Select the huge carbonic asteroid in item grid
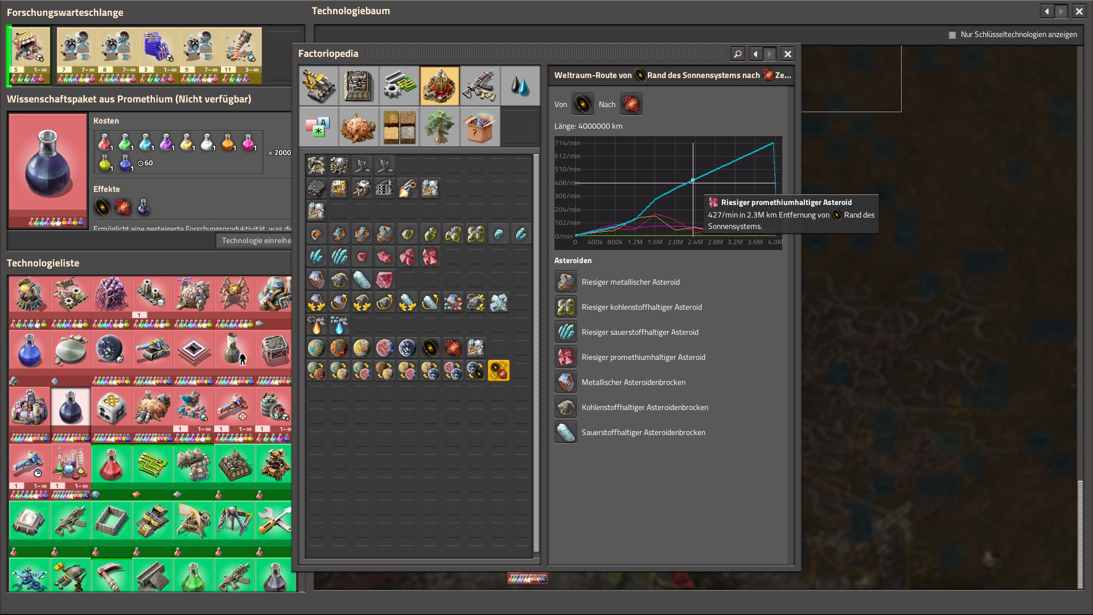Viewport: 1093px width, 615px height. 476,234
